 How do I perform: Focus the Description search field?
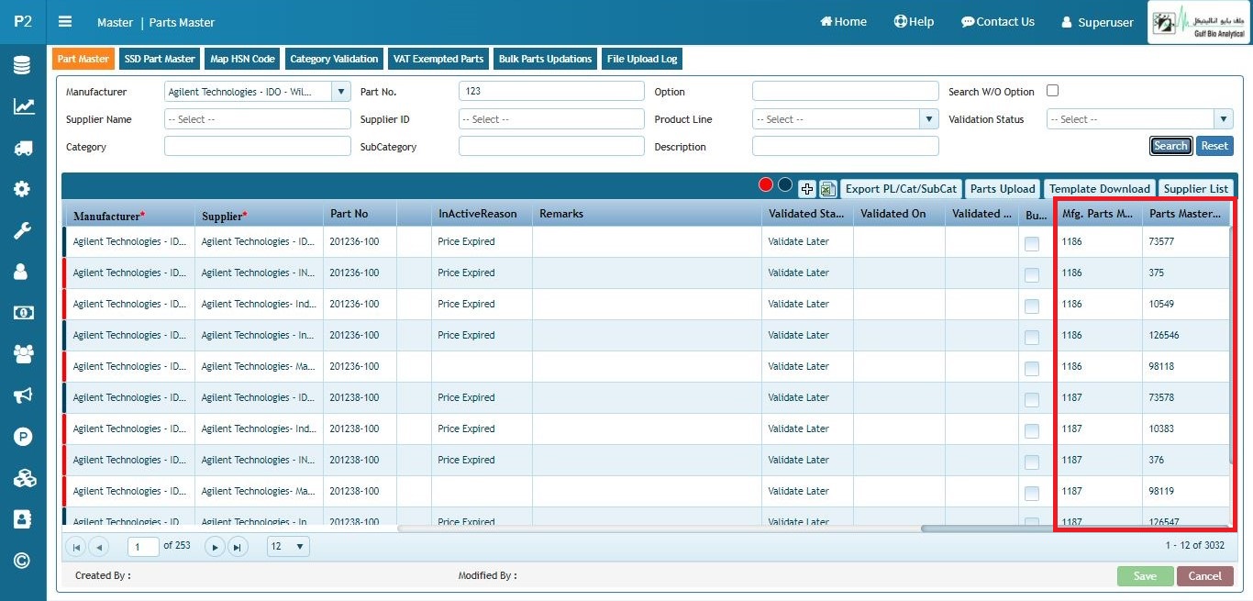click(846, 146)
